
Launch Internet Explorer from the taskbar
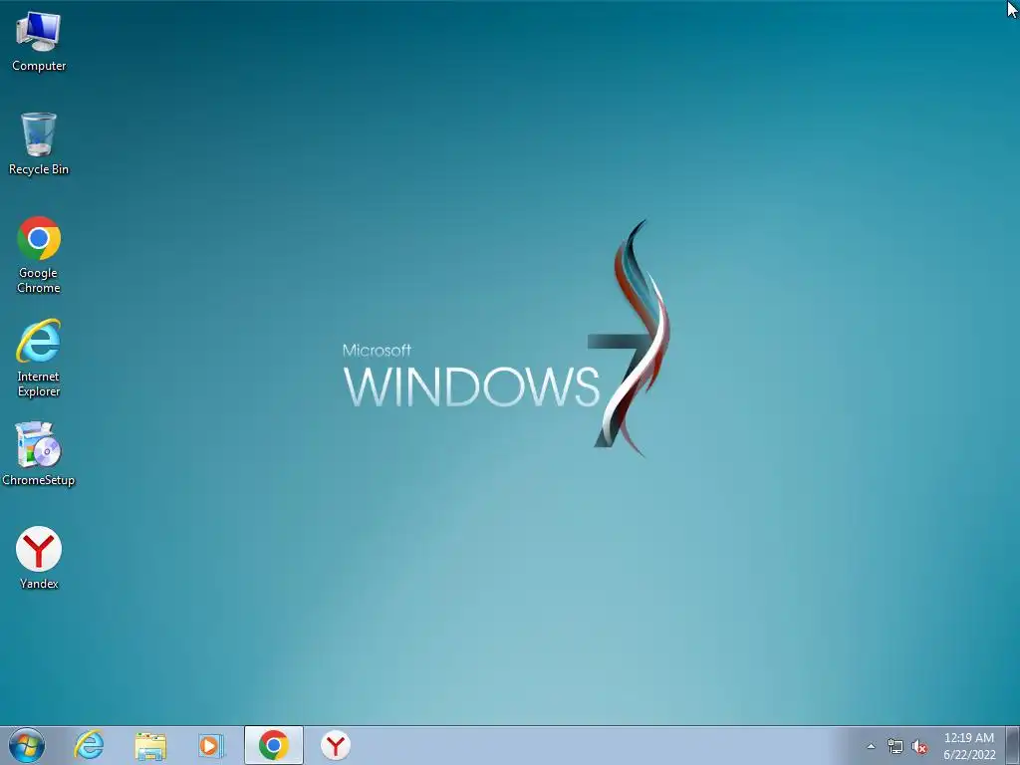(89, 745)
